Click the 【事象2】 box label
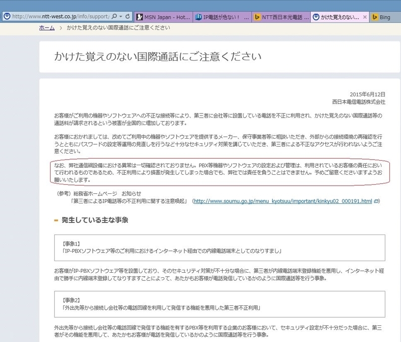The width and height of the screenshot is (401, 342). (x=71, y=300)
